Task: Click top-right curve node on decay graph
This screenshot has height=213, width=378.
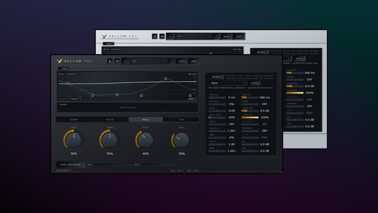Action: 166,79
